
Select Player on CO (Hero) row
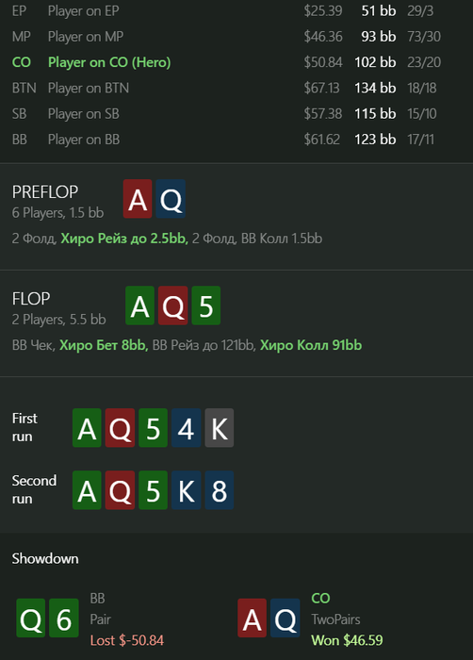click(x=236, y=62)
